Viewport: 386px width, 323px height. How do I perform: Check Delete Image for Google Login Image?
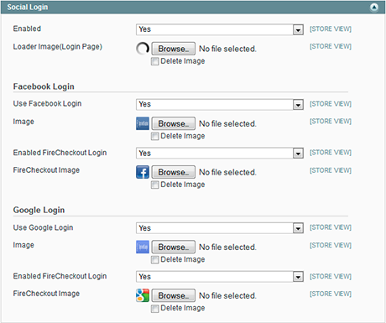coord(154,260)
